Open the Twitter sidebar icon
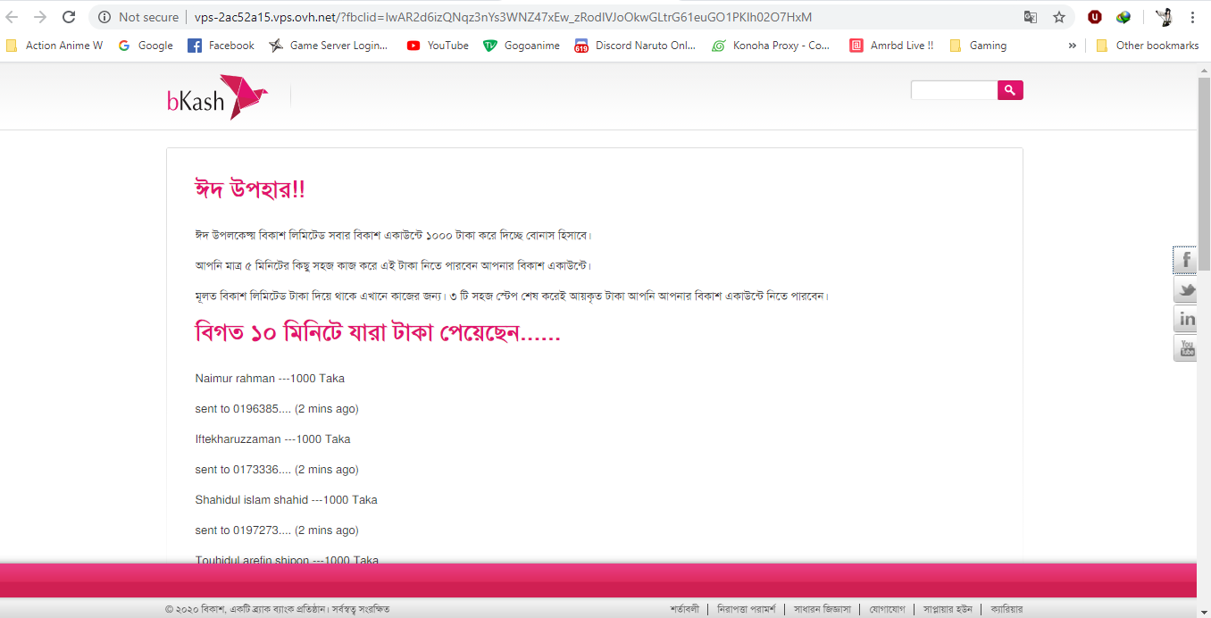The width and height of the screenshot is (1211, 618). point(1185,289)
